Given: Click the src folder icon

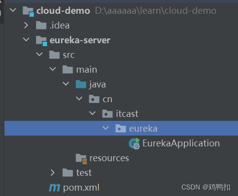Looking at the screenshot, I should coord(54,55).
